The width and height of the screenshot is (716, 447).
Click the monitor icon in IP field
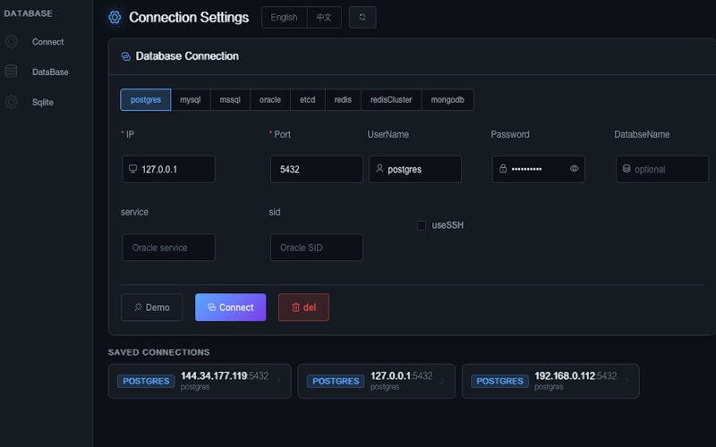coord(132,169)
